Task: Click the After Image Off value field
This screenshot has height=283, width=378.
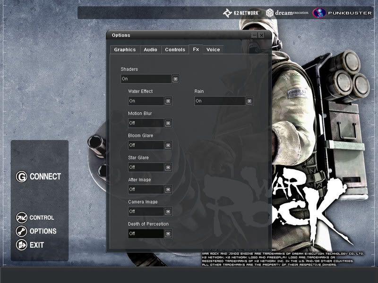Action: click(x=146, y=190)
